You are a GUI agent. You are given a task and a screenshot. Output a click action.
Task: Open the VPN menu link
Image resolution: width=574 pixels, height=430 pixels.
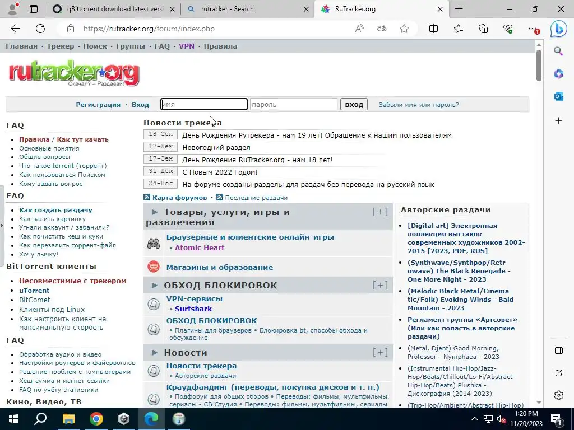[x=187, y=46]
